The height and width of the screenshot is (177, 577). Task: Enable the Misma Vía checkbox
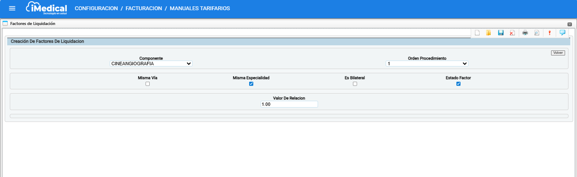click(x=148, y=84)
